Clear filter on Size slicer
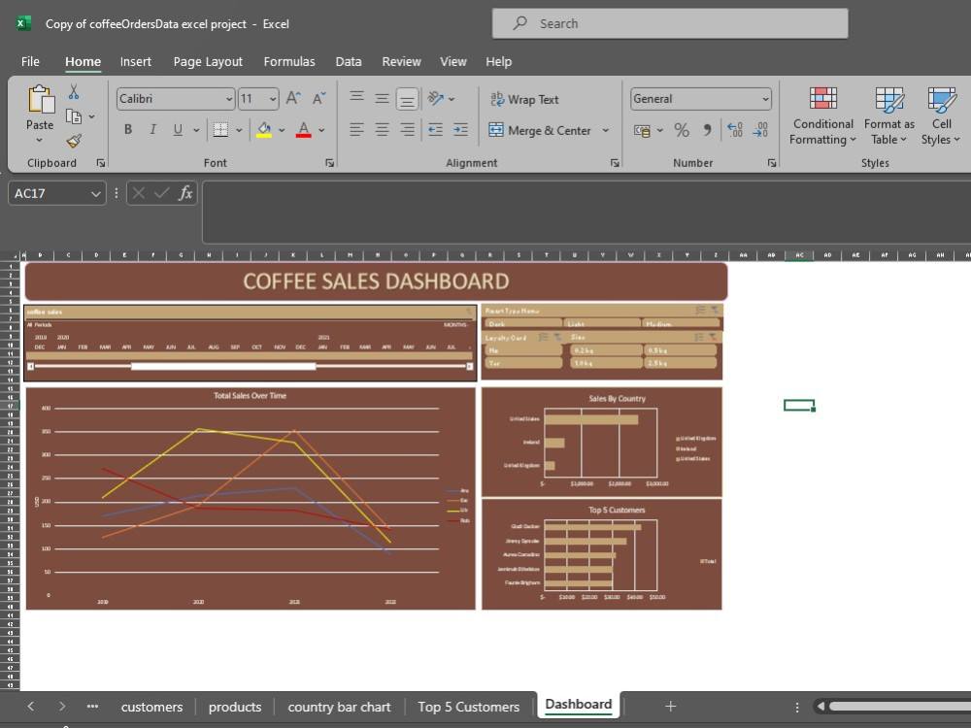Screen dimensions: 971x728 pyautogui.click(x=713, y=337)
